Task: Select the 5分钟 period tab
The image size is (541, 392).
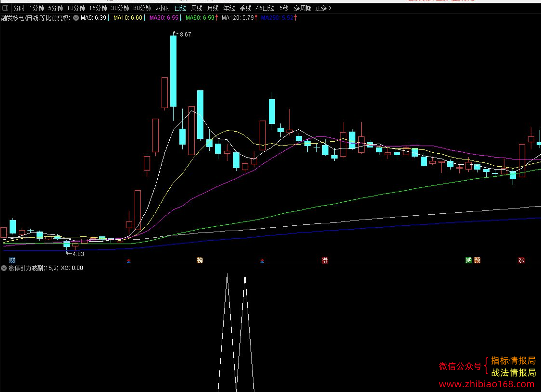Action: pyautogui.click(x=55, y=8)
